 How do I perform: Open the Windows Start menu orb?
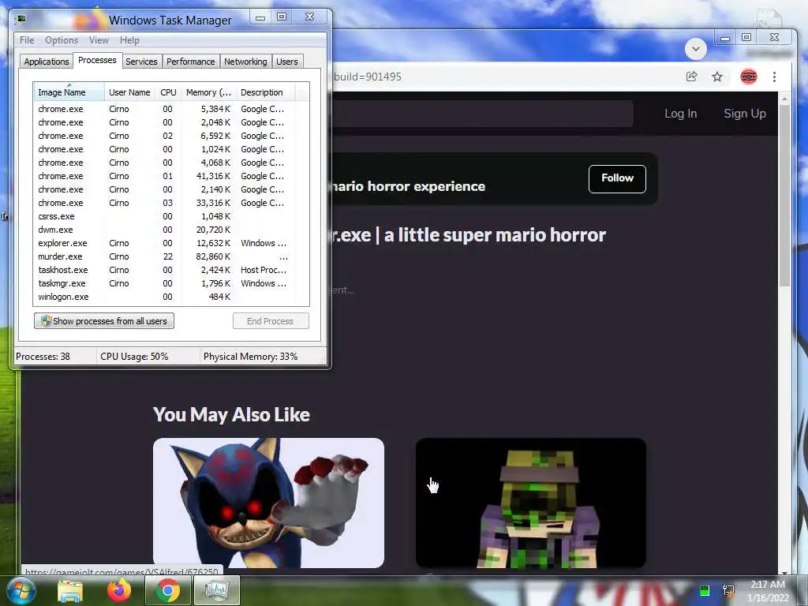tap(21, 590)
